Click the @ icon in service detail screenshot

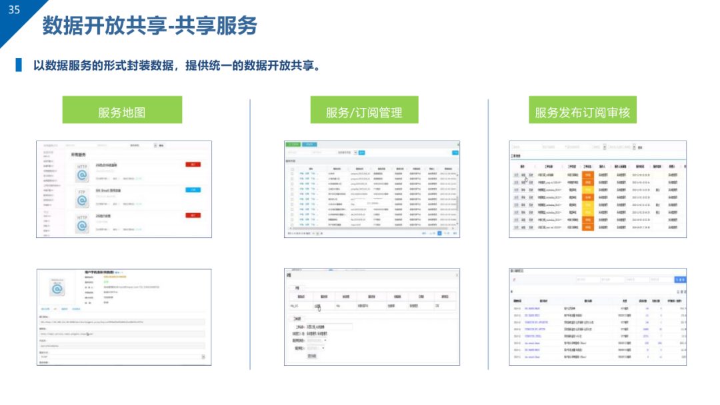point(57,288)
